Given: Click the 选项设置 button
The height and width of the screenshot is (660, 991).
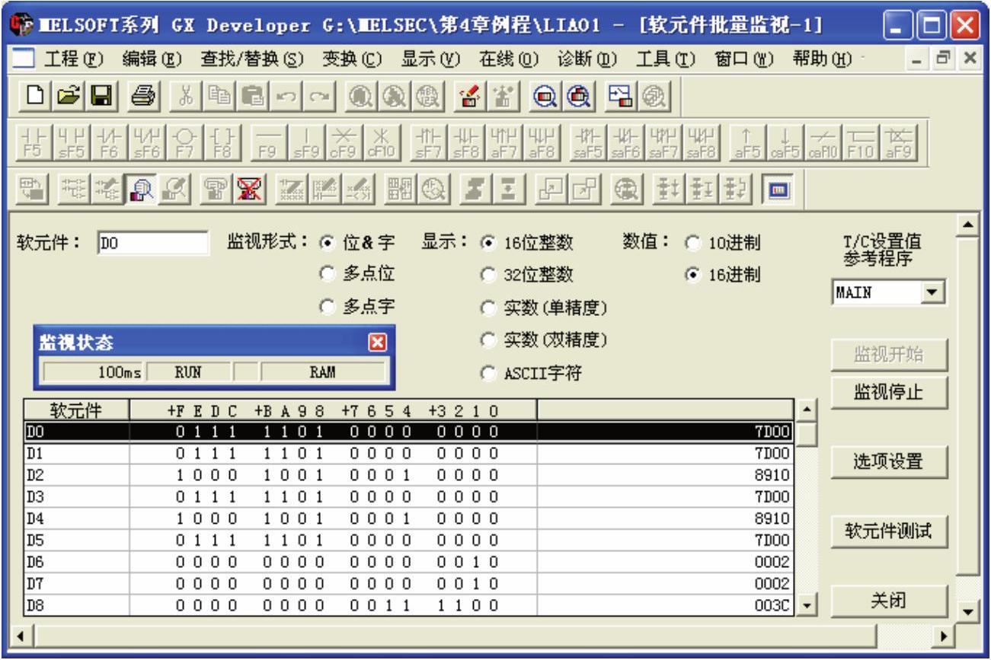Looking at the screenshot, I should click(889, 461).
